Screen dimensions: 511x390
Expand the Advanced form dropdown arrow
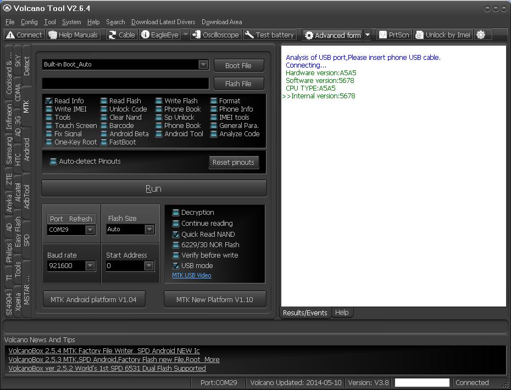click(368, 35)
